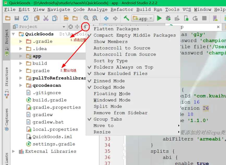Click line number 35 in the gutter
The width and height of the screenshot is (226, 165).
[x=107, y=151]
